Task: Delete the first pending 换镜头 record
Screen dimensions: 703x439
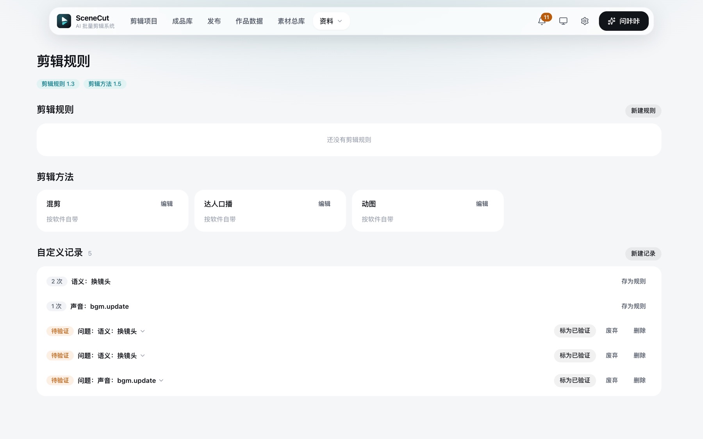Action: (x=639, y=331)
